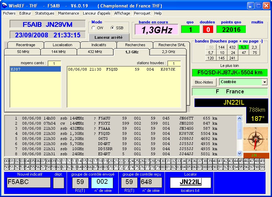Viewport: 272px width, 197px height.
Task: Click department box 99
Action: coord(262,167)
